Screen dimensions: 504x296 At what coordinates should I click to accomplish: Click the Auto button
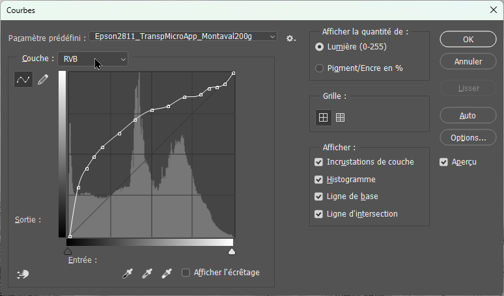click(468, 115)
